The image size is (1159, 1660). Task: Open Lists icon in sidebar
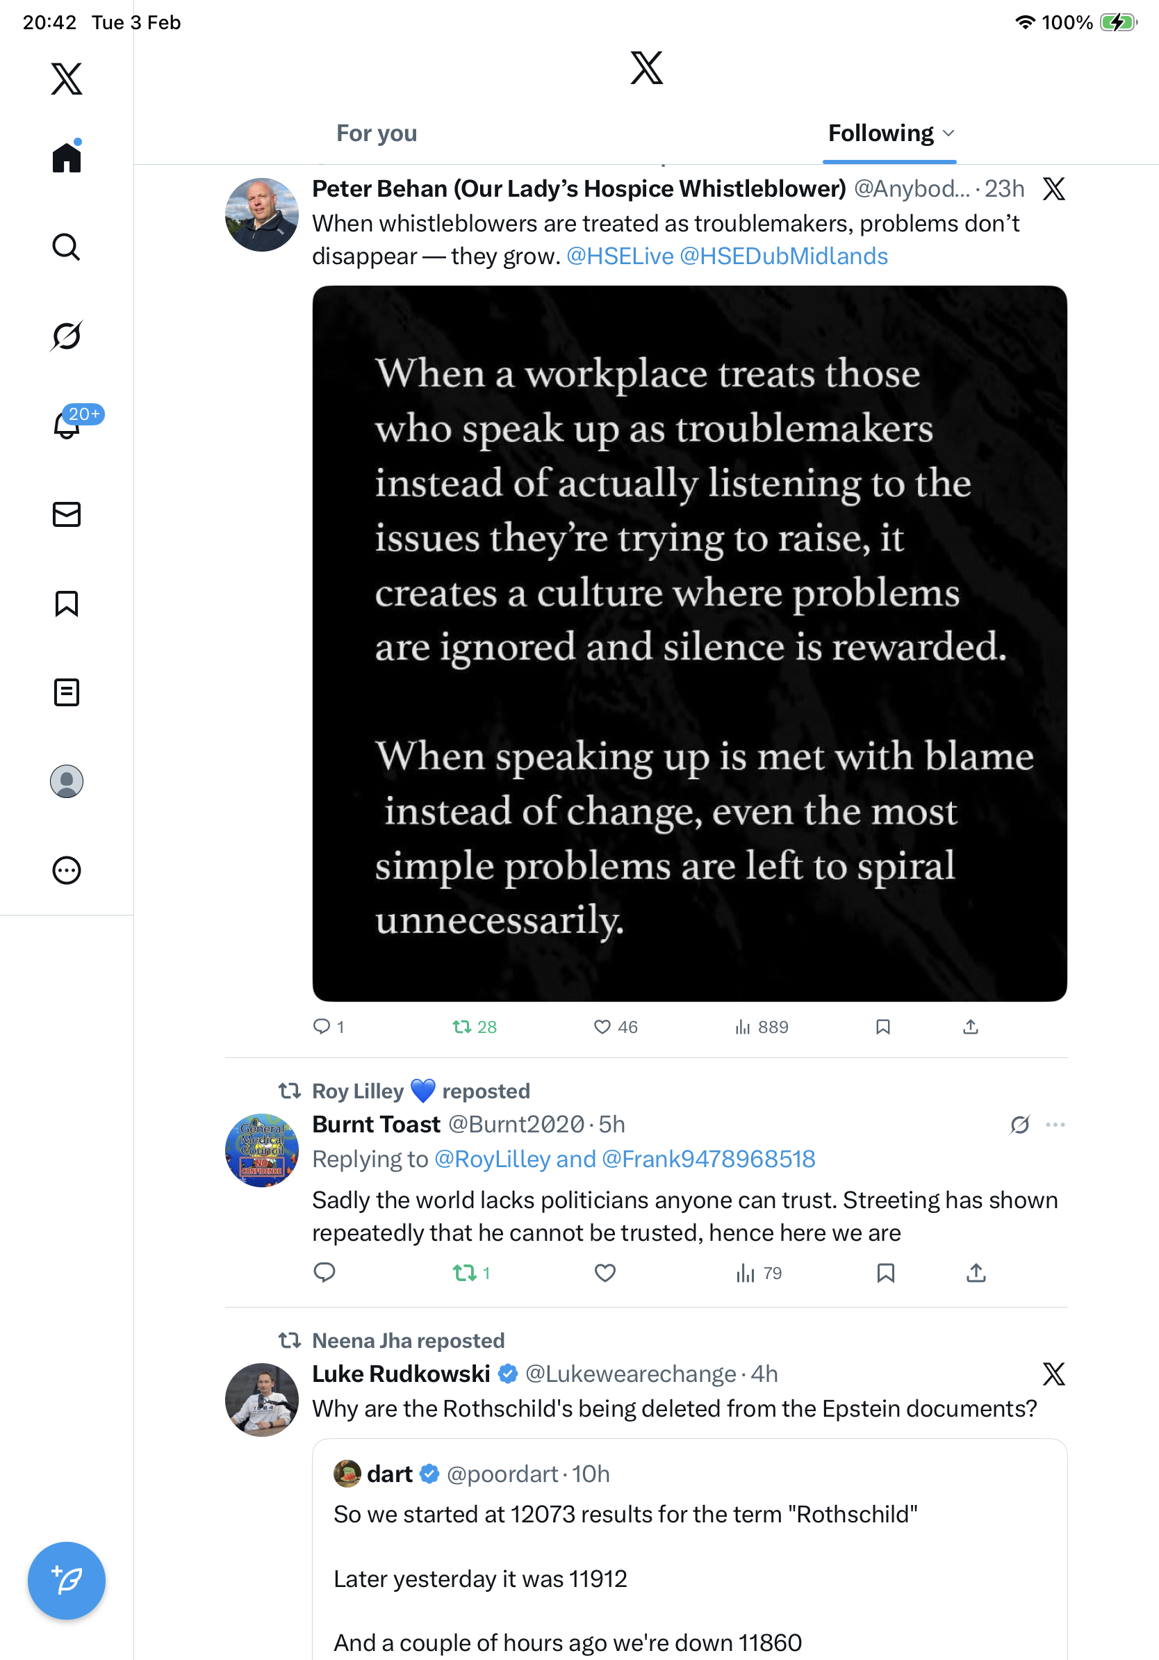[67, 692]
